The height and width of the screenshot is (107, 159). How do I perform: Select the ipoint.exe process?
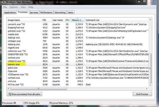click(77, 68)
